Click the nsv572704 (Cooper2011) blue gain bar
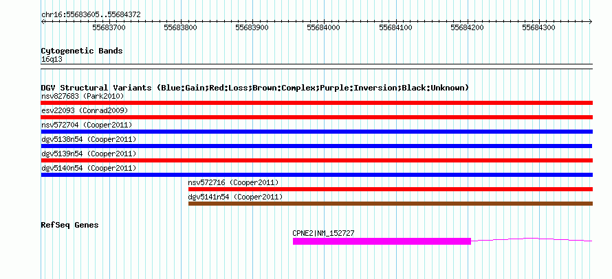The width and height of the screenshot is (612, 279). (x=316, y=132)
